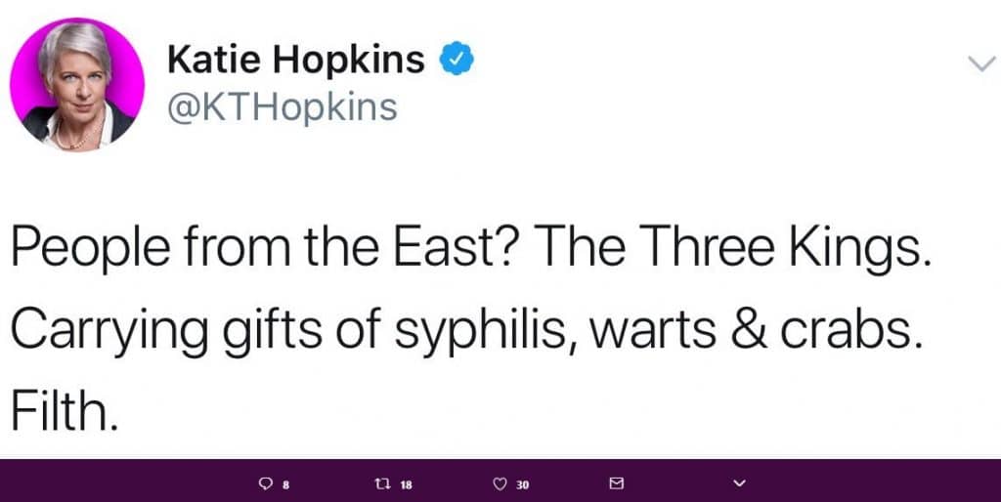This screenshot has width=1001, height=502.
Task: Click the Katie Hopkins display name
Action: click(296, 60)
